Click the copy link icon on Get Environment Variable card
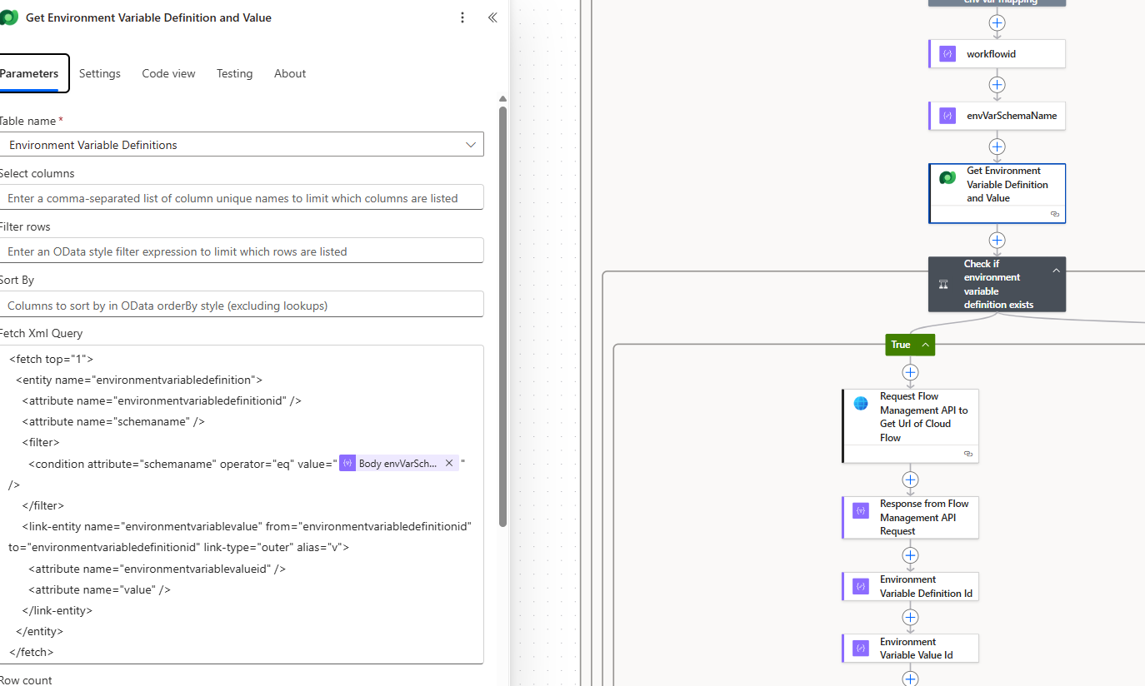This screenshot has width=1145, height=686. point(1054,214)
